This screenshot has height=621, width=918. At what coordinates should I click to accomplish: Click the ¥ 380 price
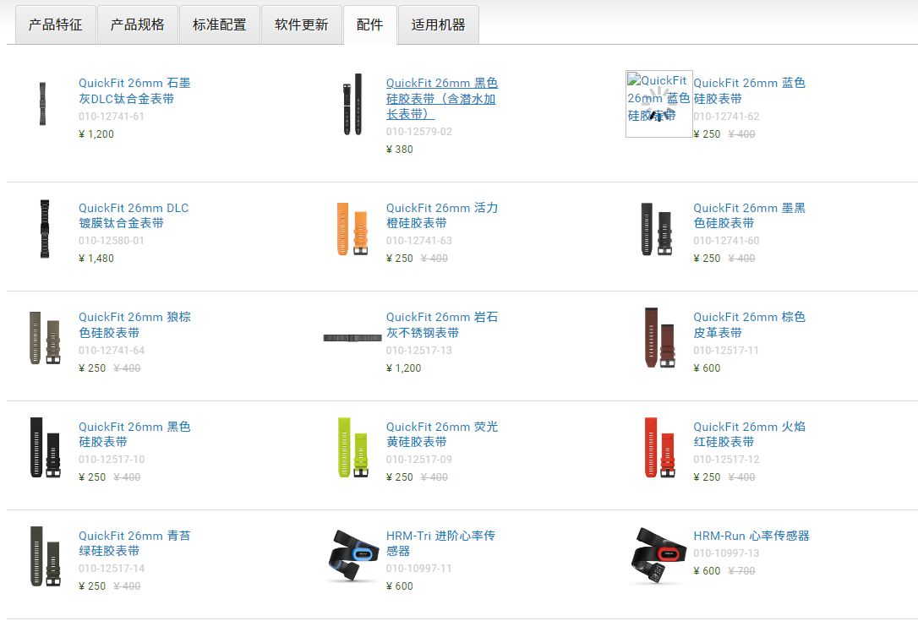pyautogui.click(x=399, y=150)
